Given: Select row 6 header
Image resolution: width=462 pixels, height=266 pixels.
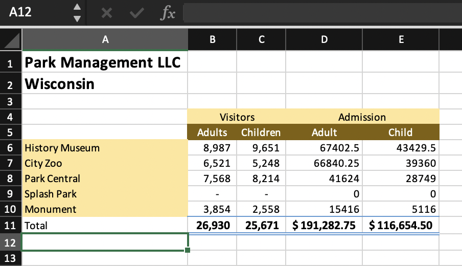Looking at the screenshot, I should (11, 148).
